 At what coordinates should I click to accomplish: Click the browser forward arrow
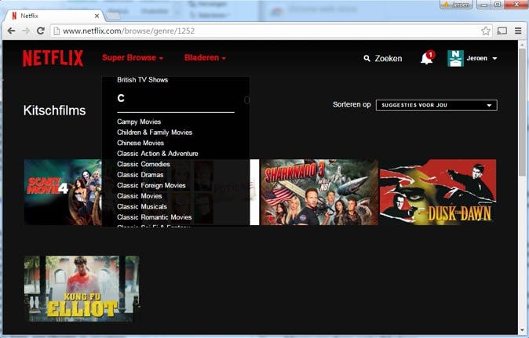pyautogui.click(x=26, y=31)
